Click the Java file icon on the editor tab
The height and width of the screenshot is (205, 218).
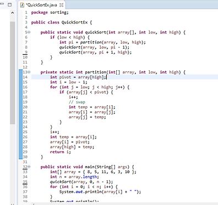(x=23, y=5)
